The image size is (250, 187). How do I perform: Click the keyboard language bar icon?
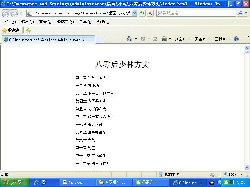pyautogui.click(x=212, y=183)
